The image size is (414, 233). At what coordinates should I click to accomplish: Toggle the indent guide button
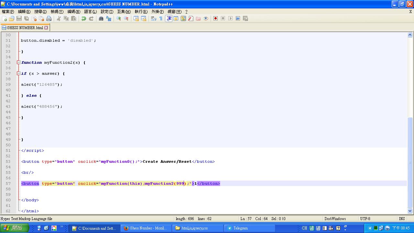pyautogui.click(x=169, y=18)
